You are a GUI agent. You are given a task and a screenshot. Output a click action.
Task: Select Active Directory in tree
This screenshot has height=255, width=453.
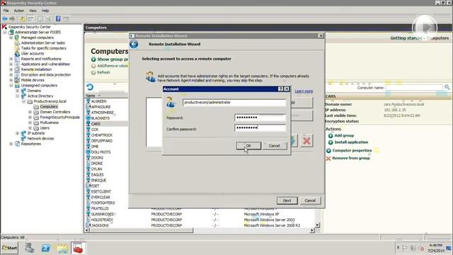click(x=40, y=96)
